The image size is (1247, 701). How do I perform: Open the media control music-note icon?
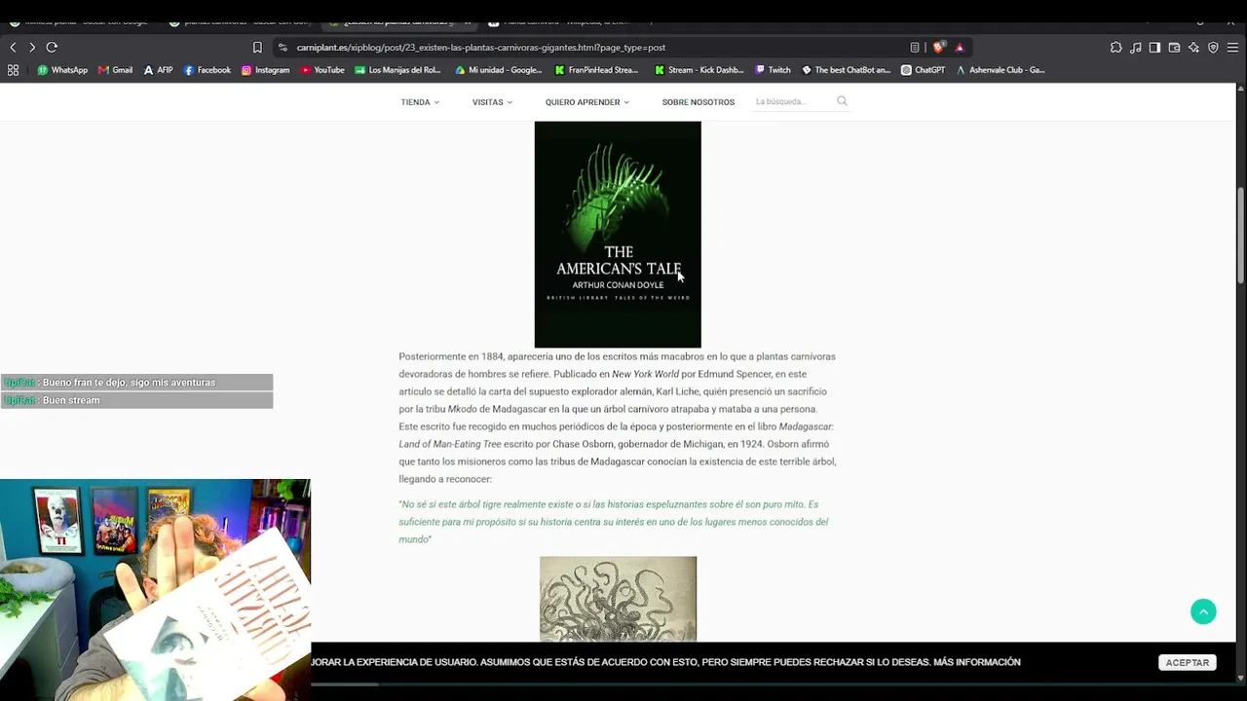1136,47
